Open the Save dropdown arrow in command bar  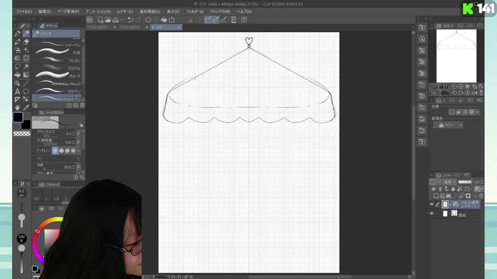point(122,20)
